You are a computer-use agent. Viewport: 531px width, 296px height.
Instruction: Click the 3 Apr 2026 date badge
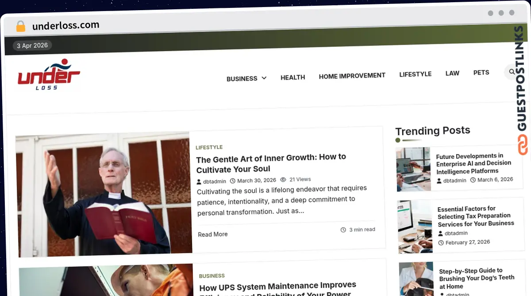coord(32,46)
